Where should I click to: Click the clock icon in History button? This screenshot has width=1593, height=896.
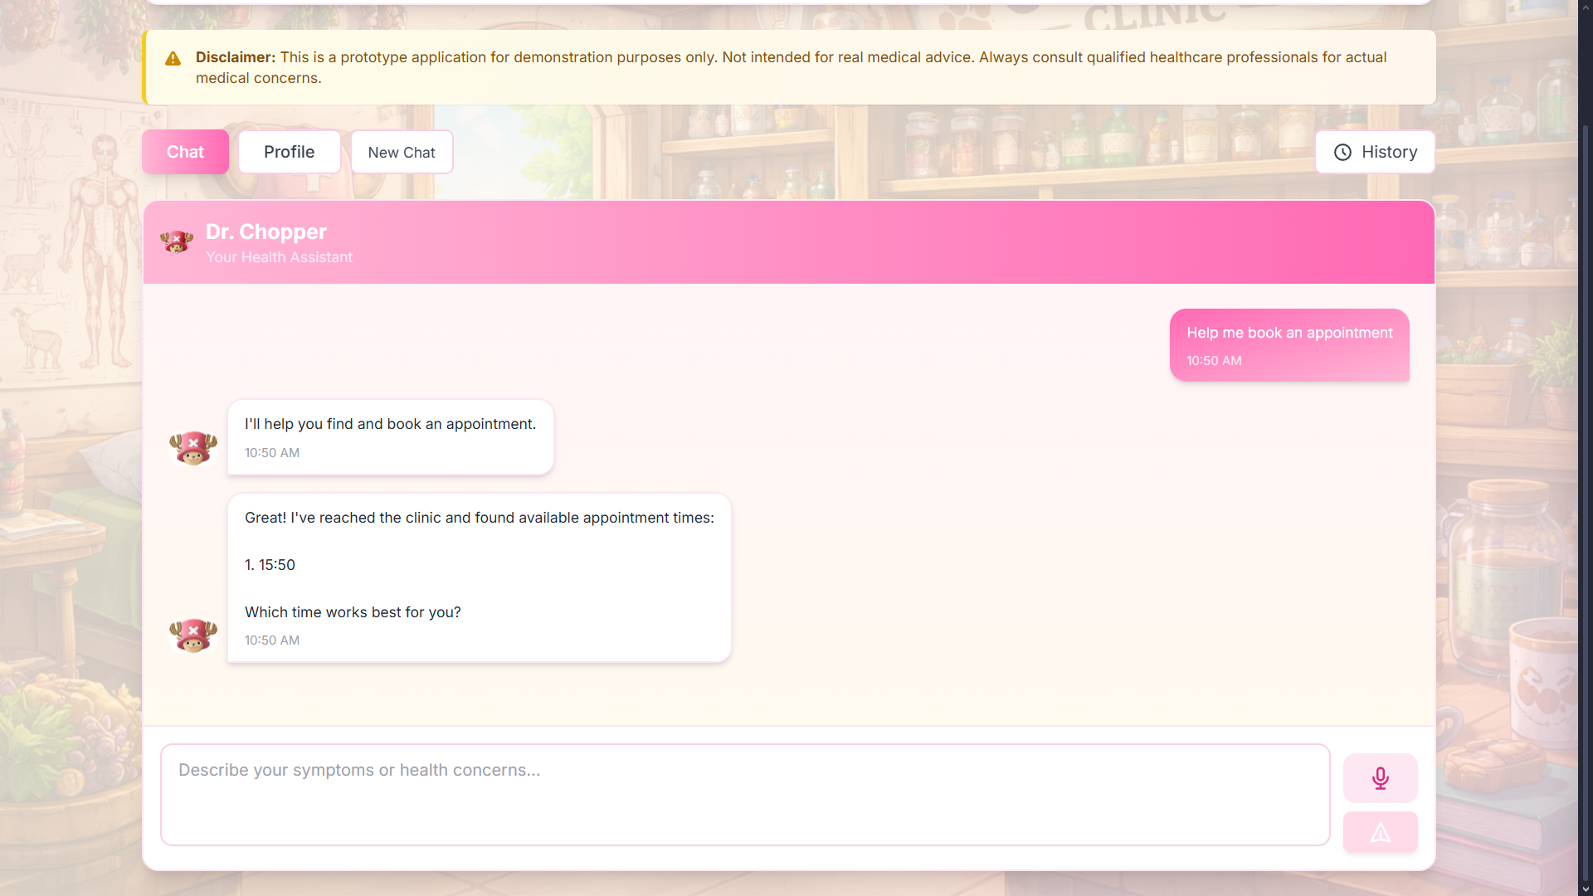tap(1342, 153)
